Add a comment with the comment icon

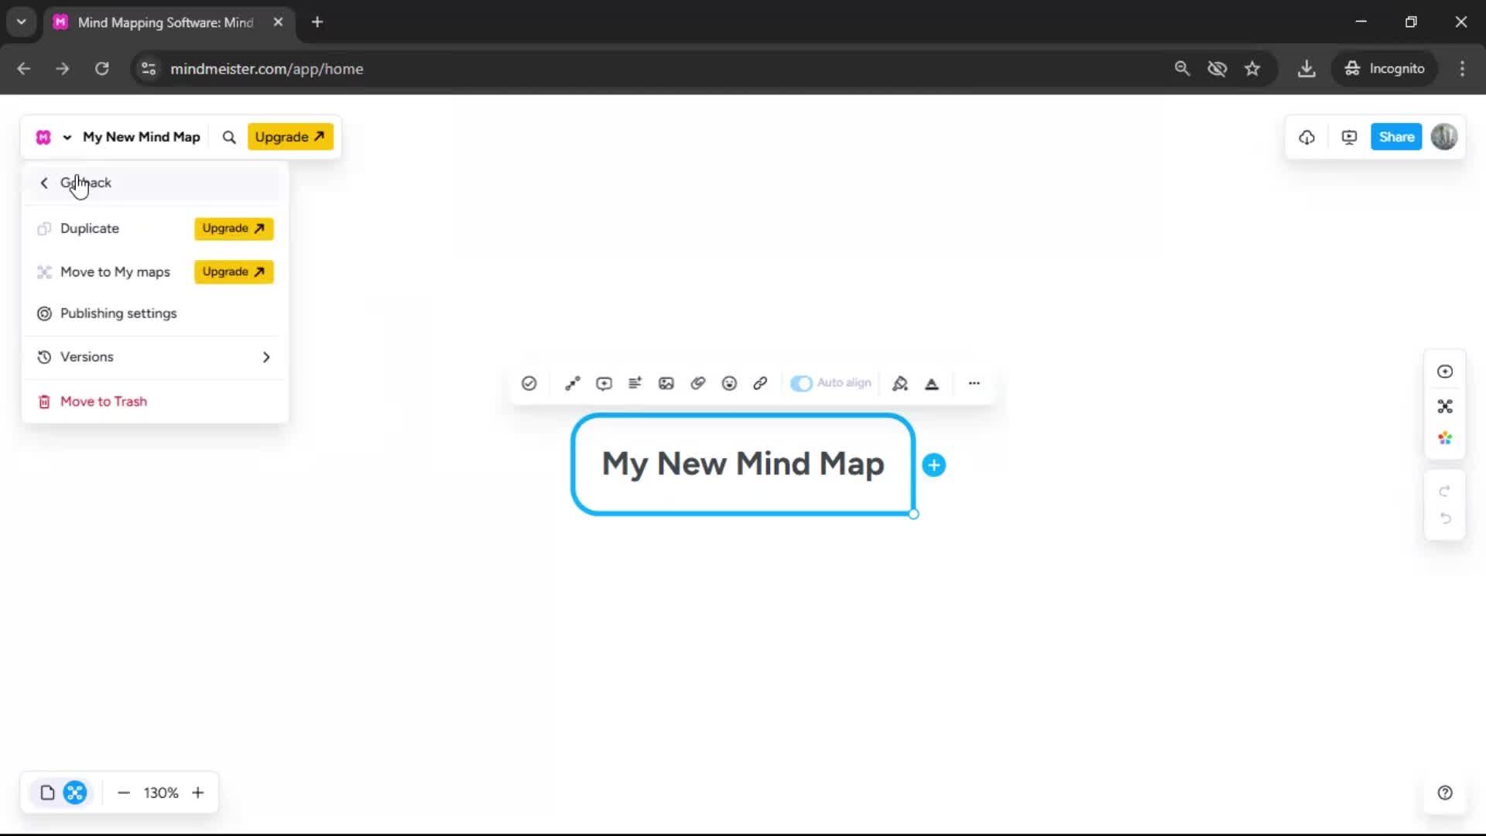click(x=604, y=383)
